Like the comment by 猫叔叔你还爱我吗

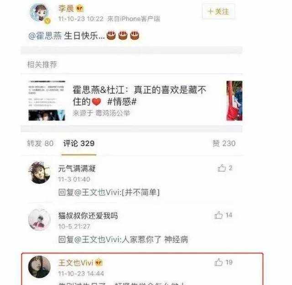(x=223, y=215)
